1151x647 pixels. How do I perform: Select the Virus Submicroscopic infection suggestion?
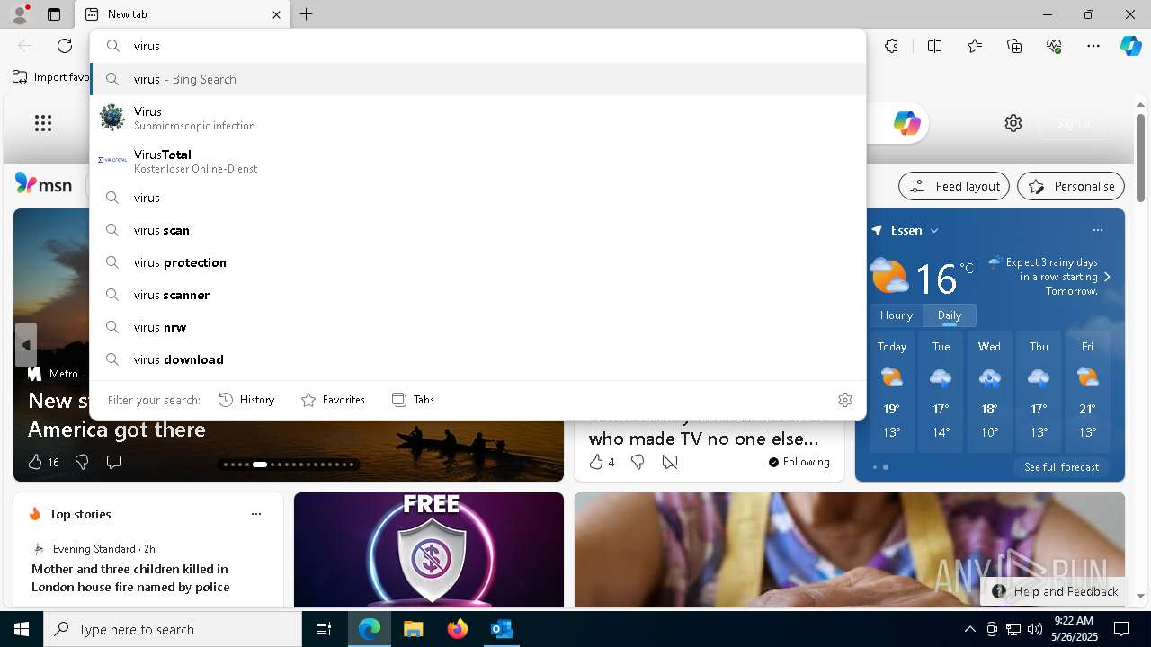pyautogui.click(x=477, y=118)
